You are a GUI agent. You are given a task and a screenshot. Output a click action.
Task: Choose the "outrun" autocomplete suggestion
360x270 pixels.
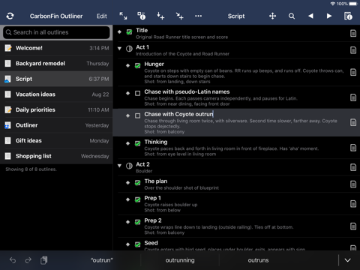102,260
